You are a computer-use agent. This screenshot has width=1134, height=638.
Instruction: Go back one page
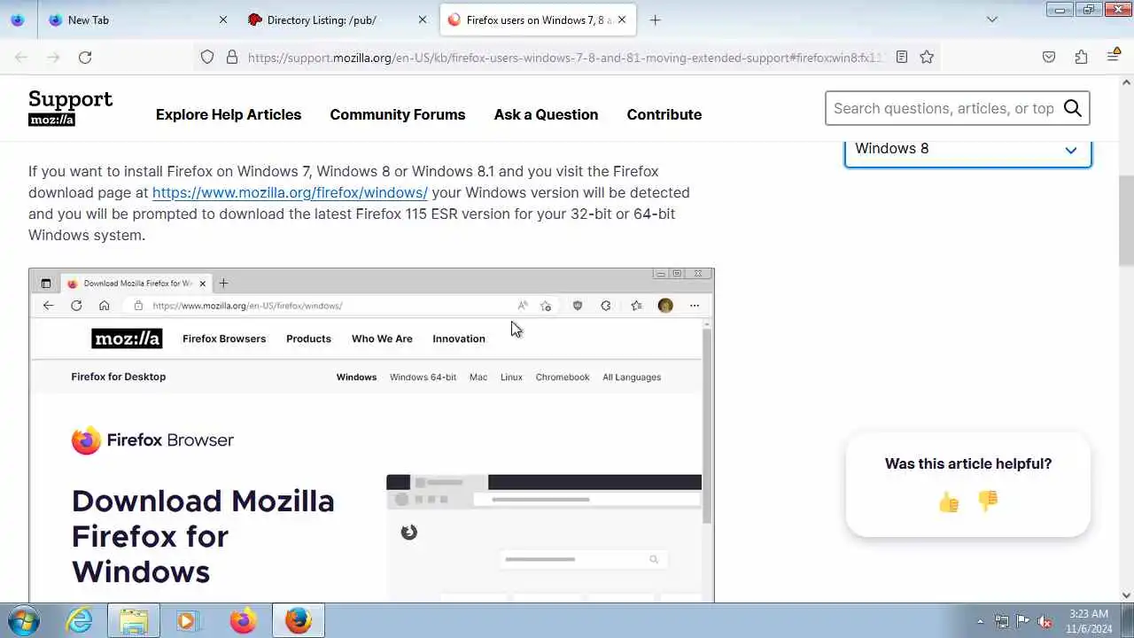click(x=21, y=57)
